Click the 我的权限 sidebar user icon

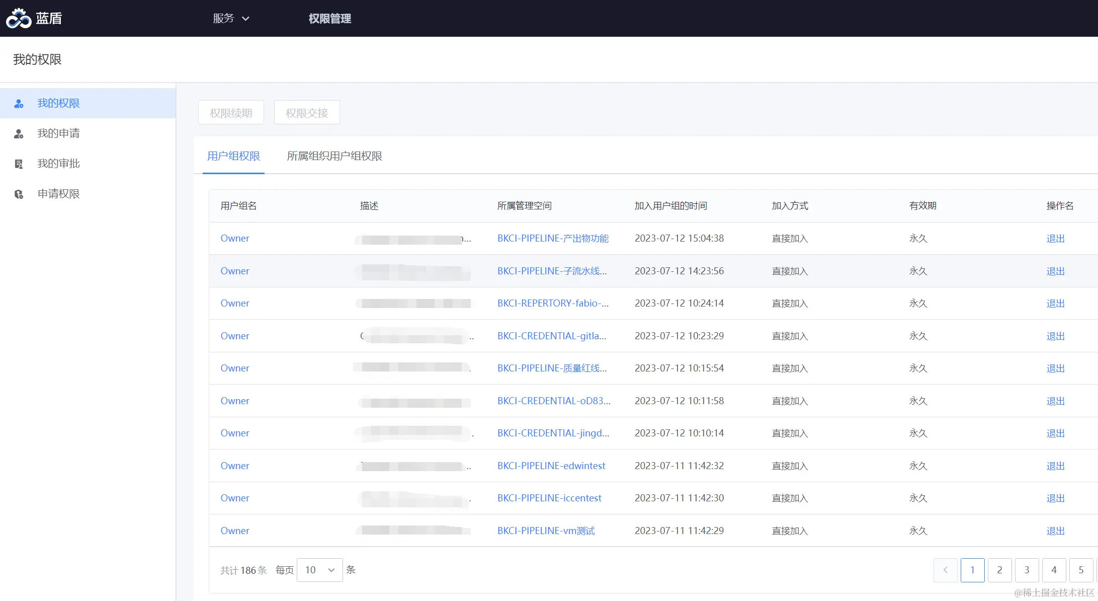point(19,104)
